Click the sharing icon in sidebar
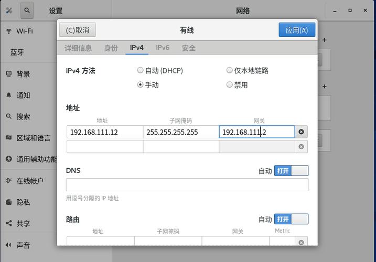The height and width of the screenshot is (262, 376). 8,223
